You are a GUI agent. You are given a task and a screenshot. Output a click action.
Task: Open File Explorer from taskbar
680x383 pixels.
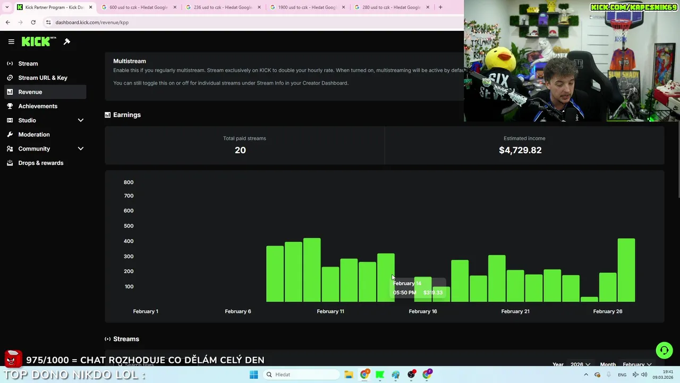(348, 374)
